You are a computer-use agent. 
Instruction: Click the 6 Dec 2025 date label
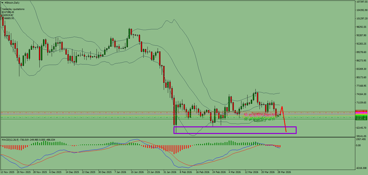(55, 172)
